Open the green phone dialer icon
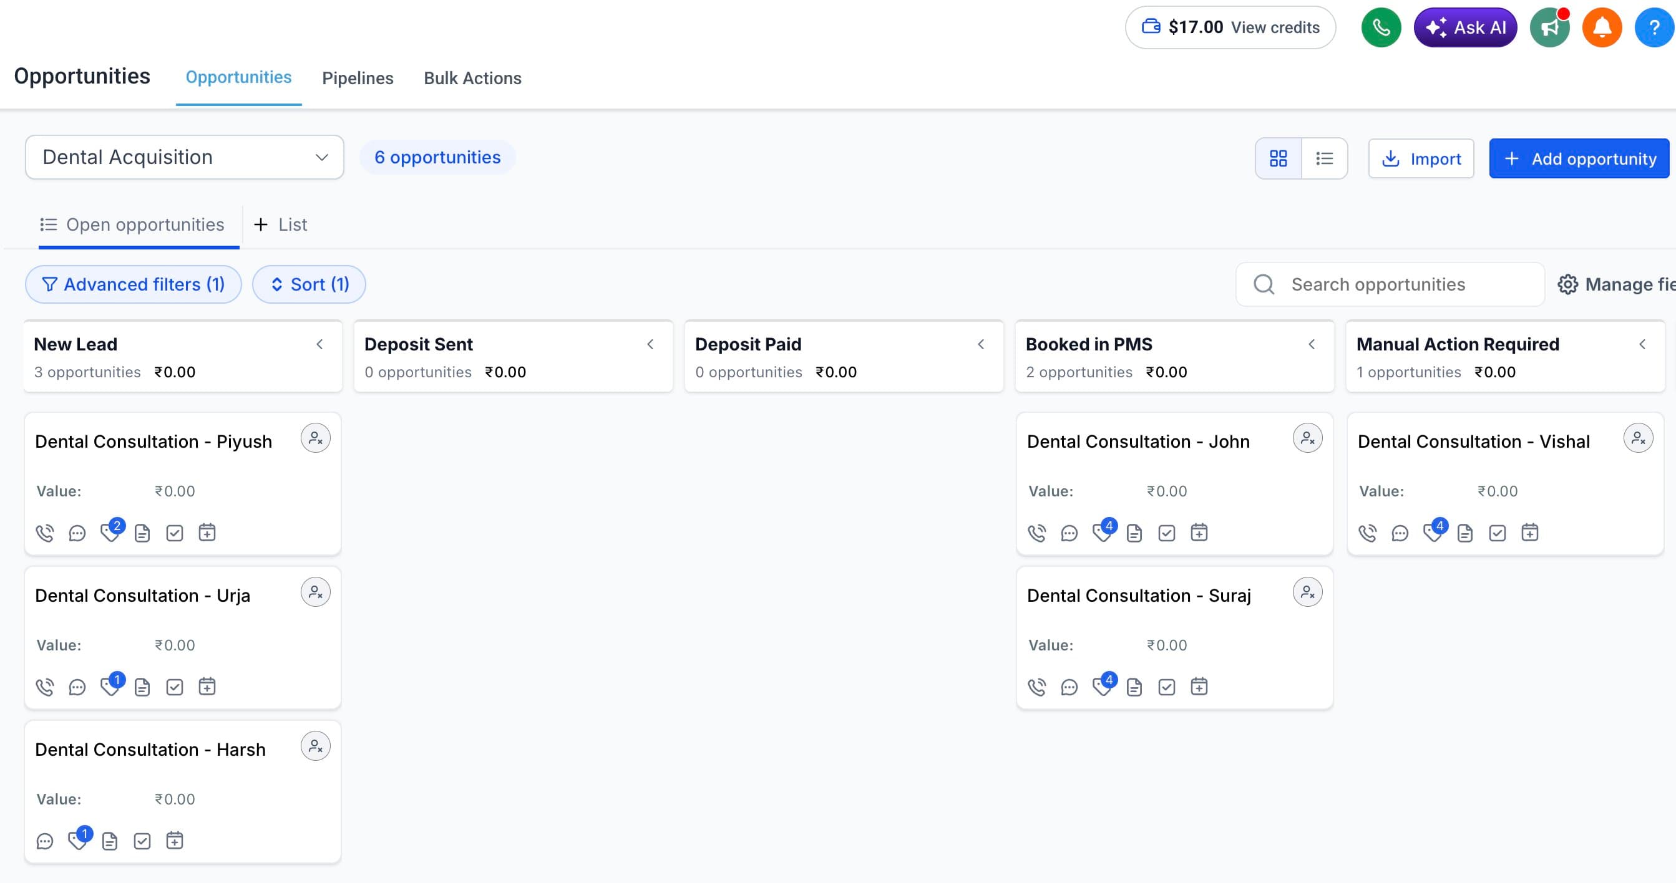 coord(1381,27)
